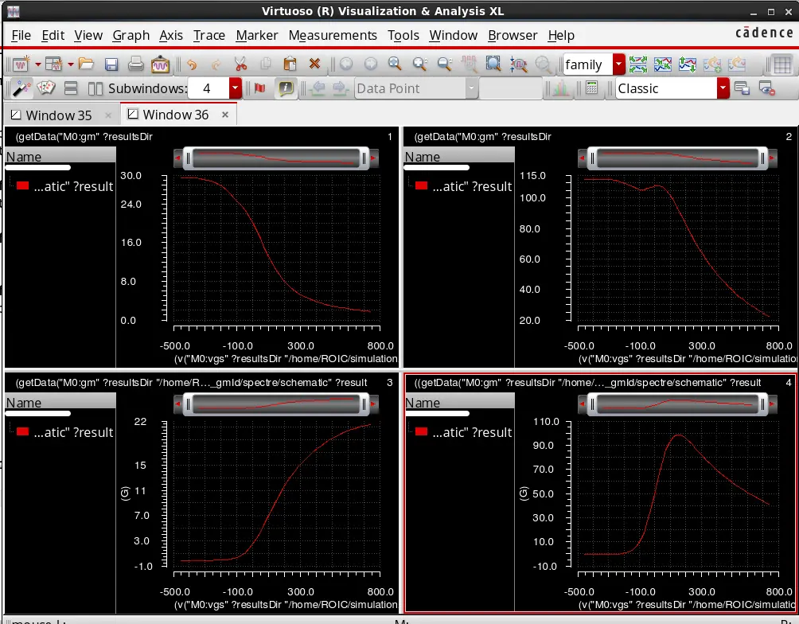This screenshot has height=624, width=799.
Task: Delete selection with the X icon
Action: click(314, 64)
